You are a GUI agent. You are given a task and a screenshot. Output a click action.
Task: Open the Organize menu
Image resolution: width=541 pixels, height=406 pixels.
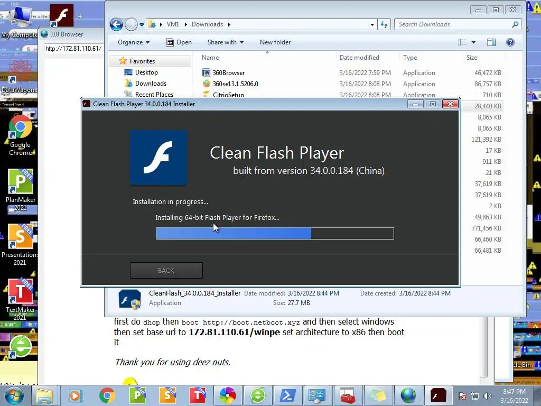click(x=134, y=42)
